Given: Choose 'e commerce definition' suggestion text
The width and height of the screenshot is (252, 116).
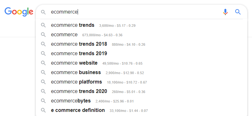Looking at the screenshot, I should click(x=78, y=110).
